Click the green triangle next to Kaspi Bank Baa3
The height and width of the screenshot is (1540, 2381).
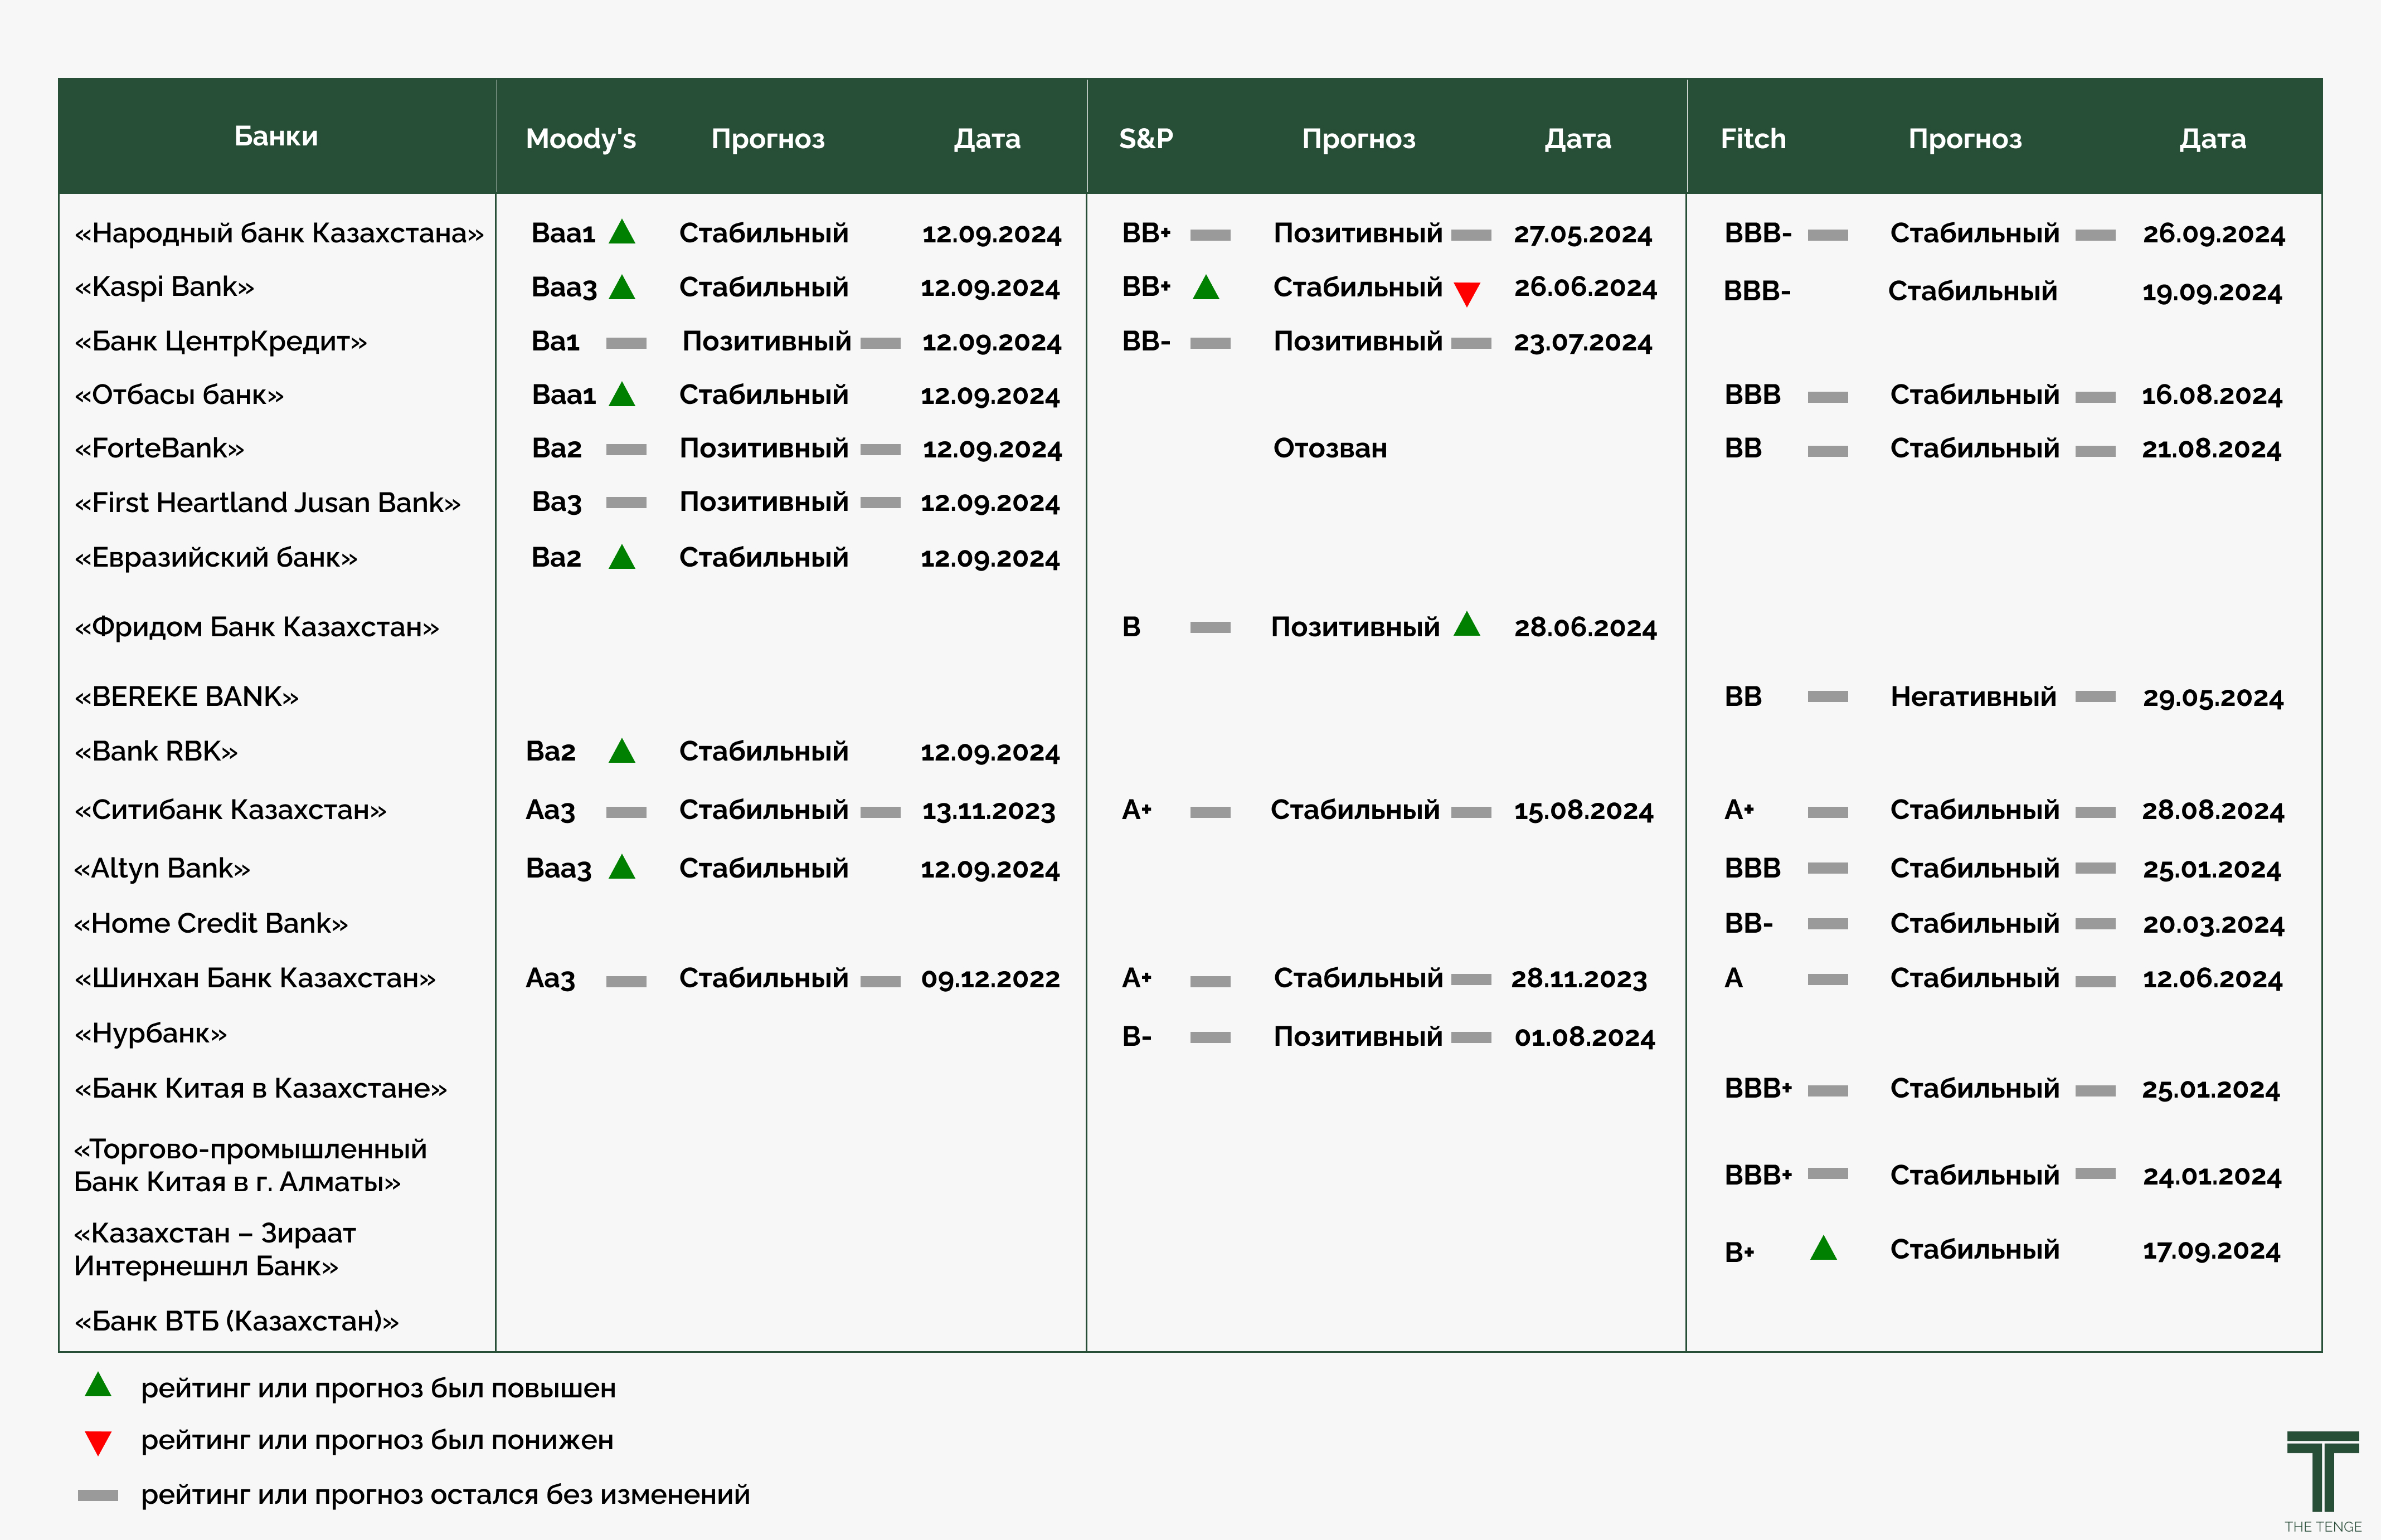(622, 287)
